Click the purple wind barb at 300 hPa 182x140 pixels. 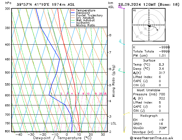(x=121, y=7)
